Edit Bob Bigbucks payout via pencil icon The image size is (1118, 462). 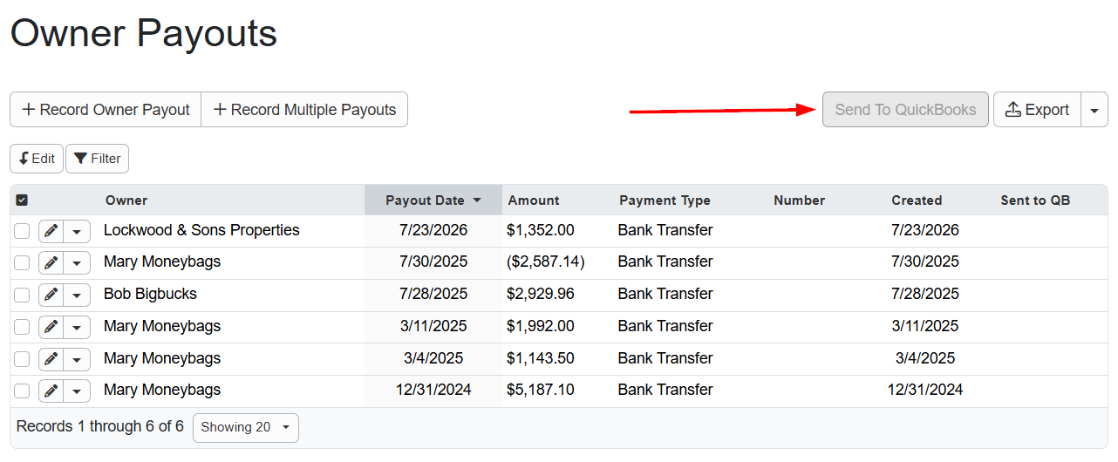pyautogui.click(x=51, y=295)
